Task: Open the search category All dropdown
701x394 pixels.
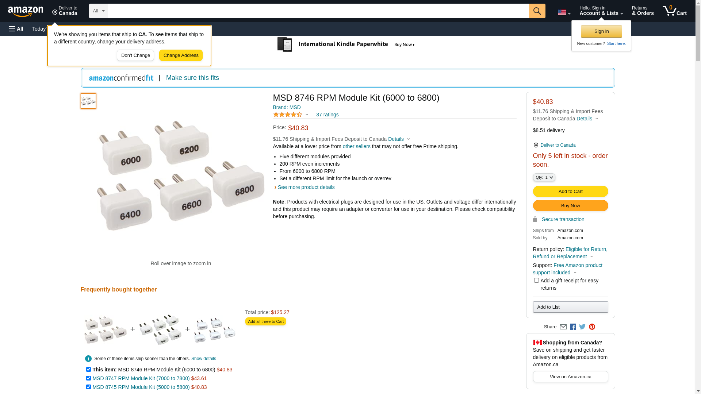Action: click(x=99, y=11)
